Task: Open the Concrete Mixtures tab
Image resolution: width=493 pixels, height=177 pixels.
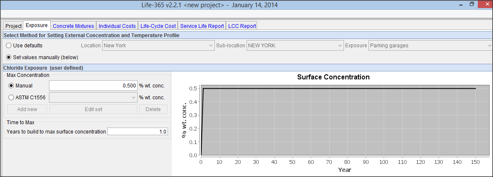Action: point(73,26)
